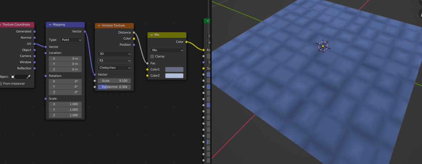Click the Rotation Y field
422x164 pixels.
click(65, 87)
